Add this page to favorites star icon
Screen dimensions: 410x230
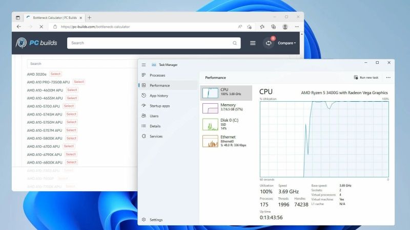[249, 27]
